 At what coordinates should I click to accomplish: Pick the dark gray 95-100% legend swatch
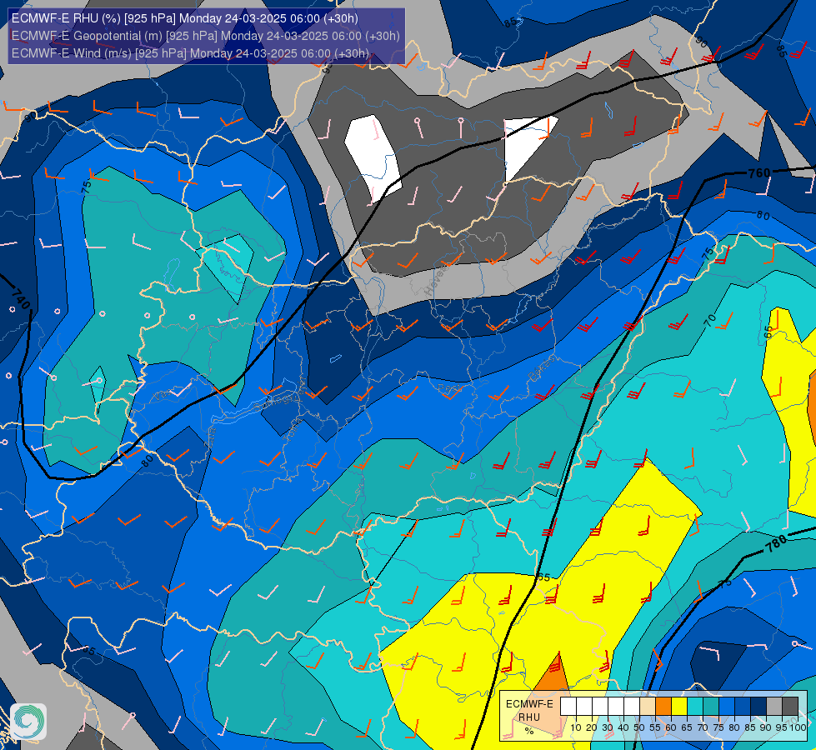click(x=790, y=707)
